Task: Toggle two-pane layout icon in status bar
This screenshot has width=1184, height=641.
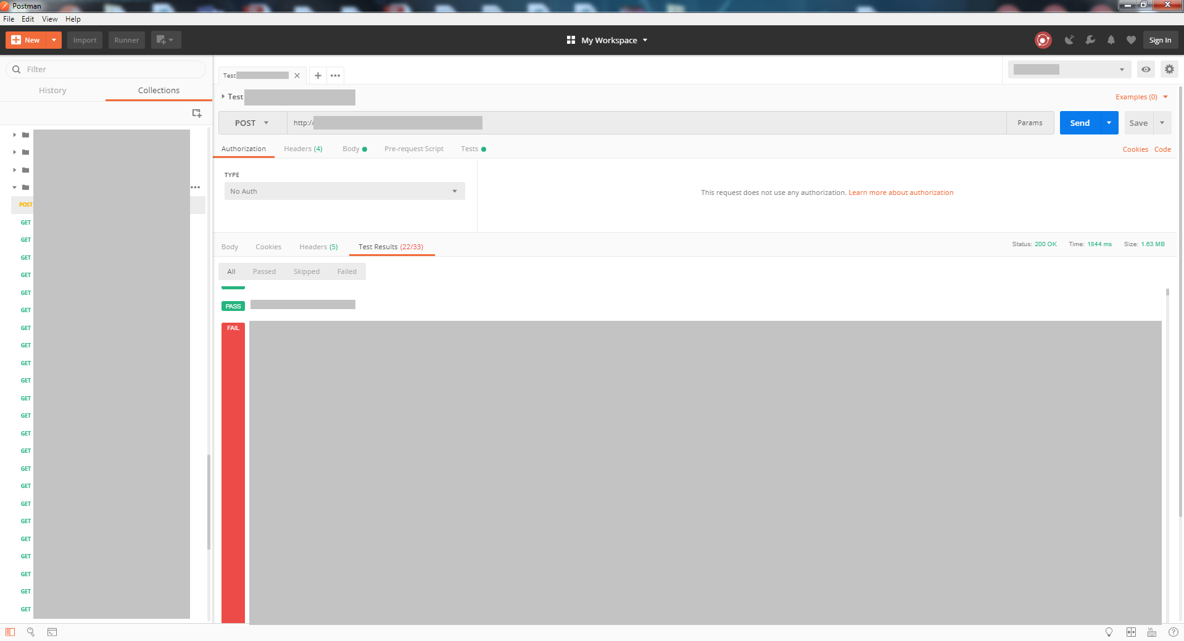Action: [x=1131, y=632]
